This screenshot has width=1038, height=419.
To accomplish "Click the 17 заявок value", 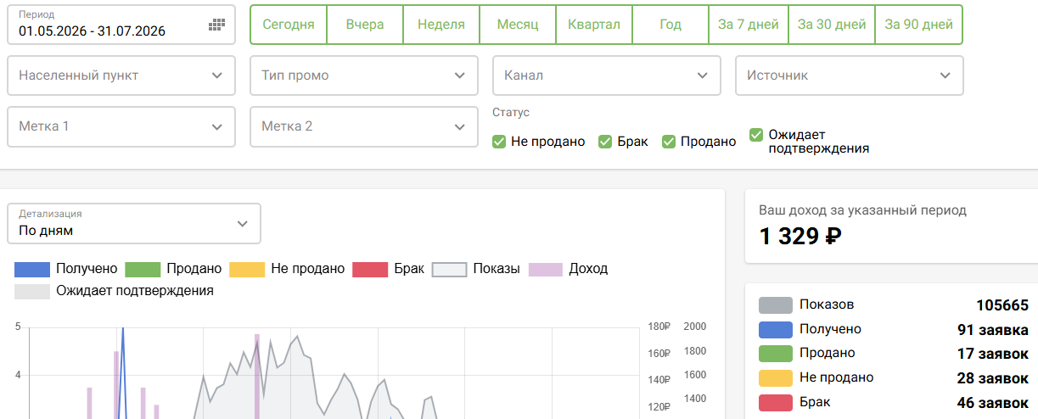I will pyautogui.click(x=993, y=354).
